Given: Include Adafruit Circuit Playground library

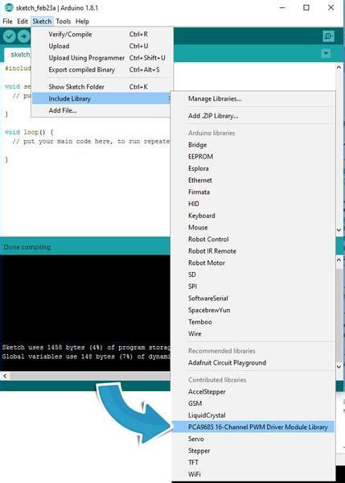Looking at the screenshot, I should pyautogui.click(x=253, y=362).
